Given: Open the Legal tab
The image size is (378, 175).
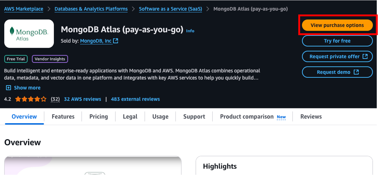Looking at the screenshot, I should pos(130,117).
